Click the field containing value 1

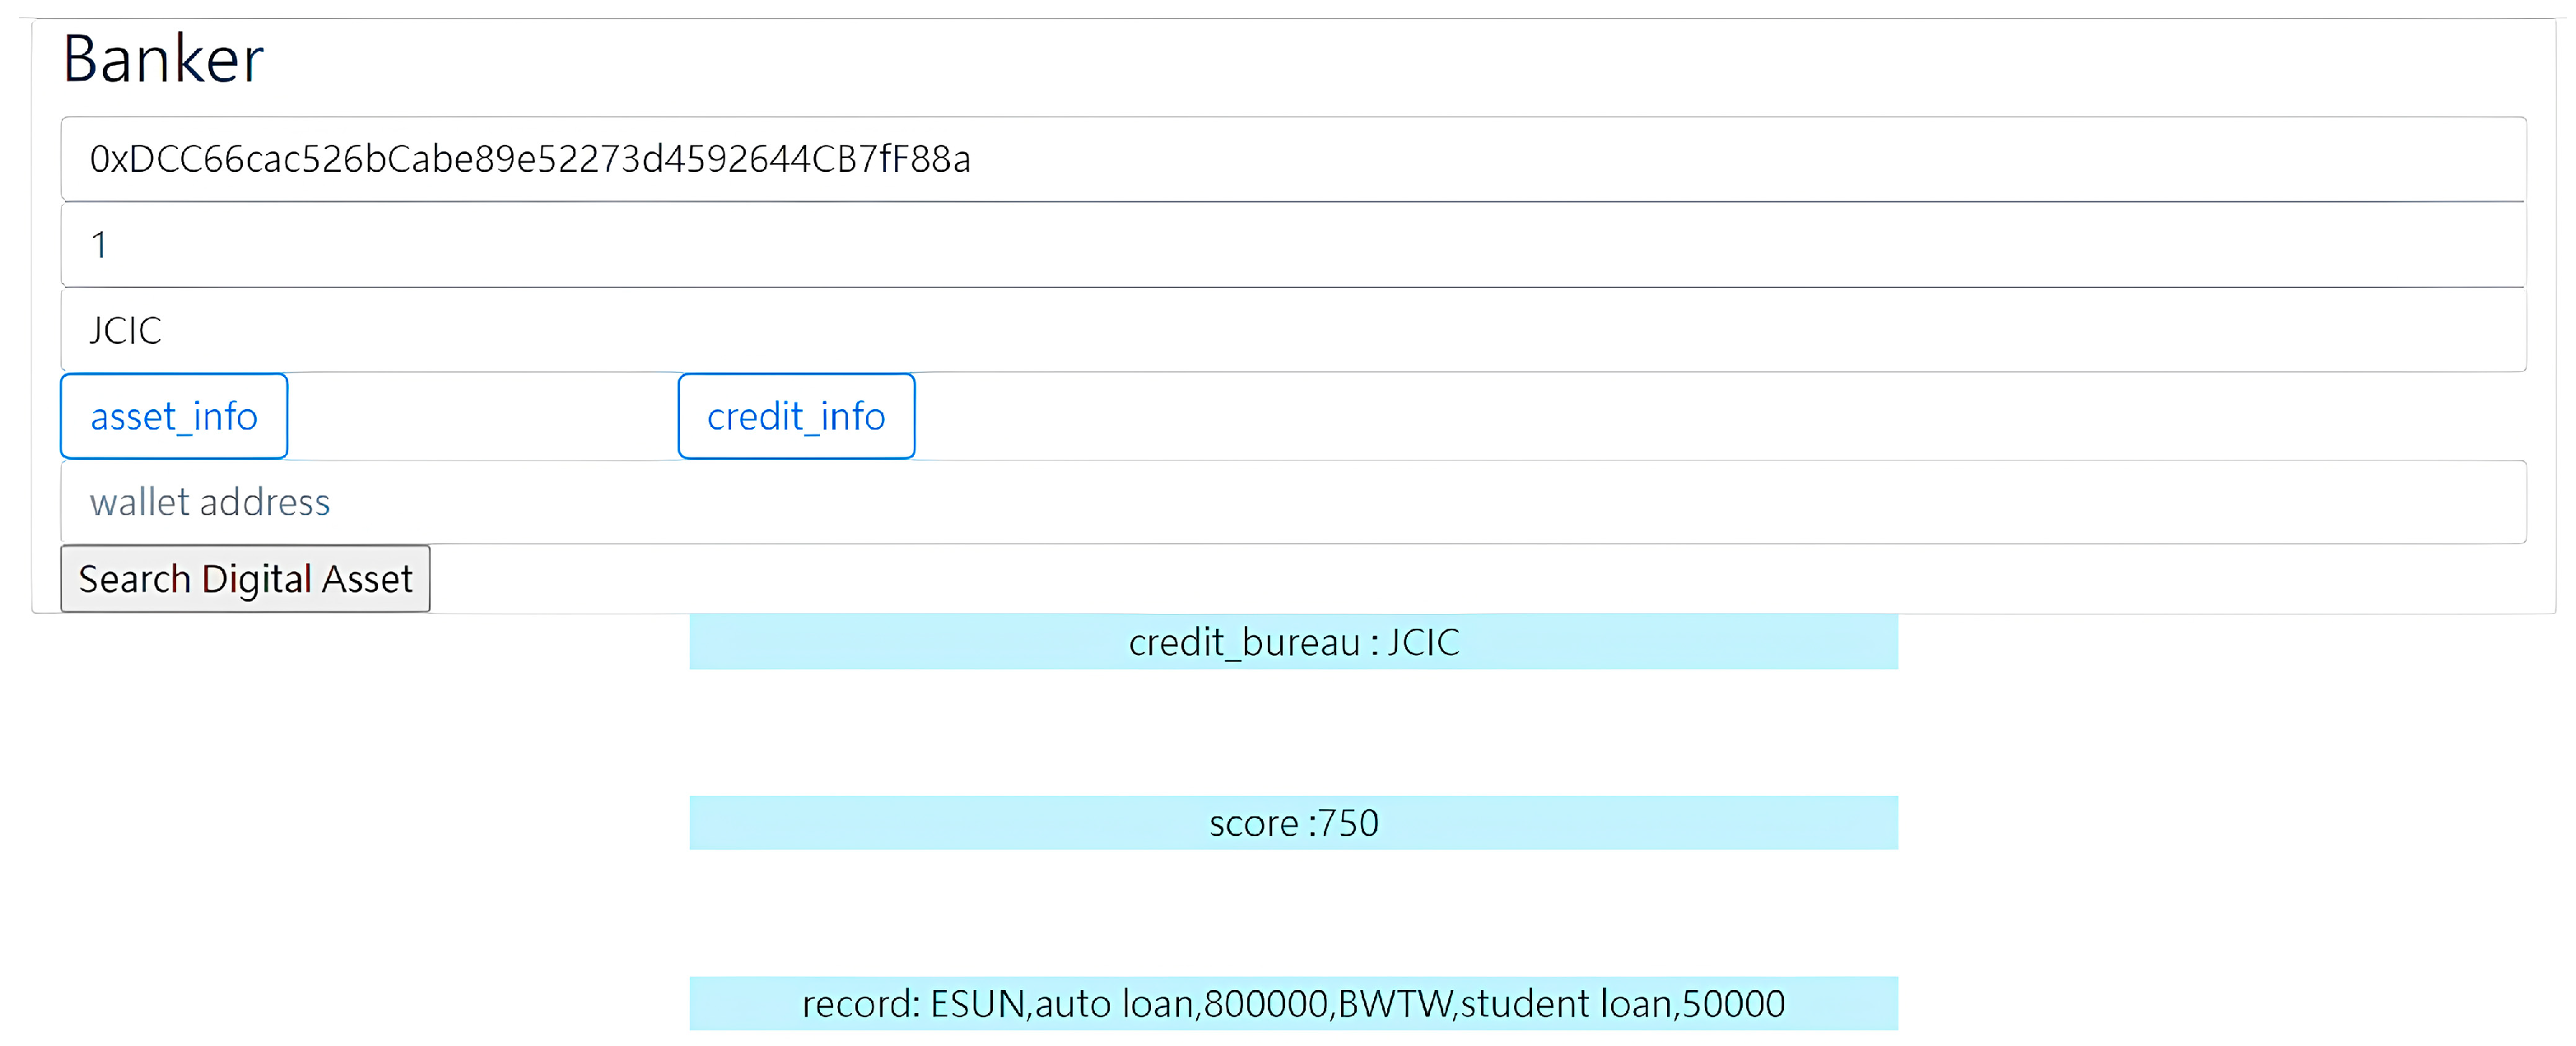tap(1293, 245)
